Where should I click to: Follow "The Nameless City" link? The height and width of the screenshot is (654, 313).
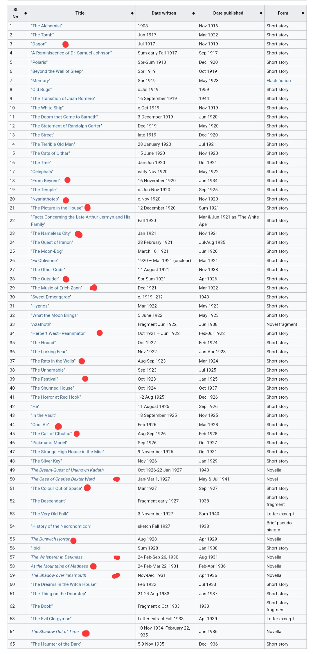[51, 233]
